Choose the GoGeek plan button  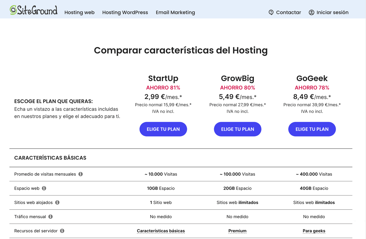tap(312, 129)
